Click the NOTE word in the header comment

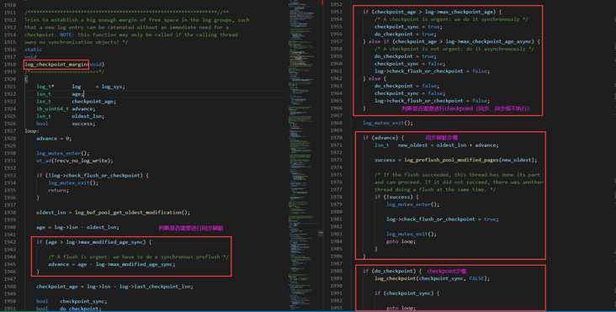click(66, 34)
